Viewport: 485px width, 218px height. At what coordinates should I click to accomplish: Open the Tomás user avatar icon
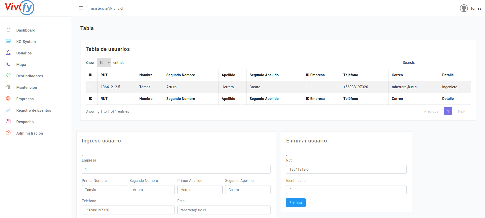tap(464, 8)
